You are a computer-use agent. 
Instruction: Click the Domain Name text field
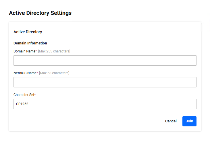[105, 60]
